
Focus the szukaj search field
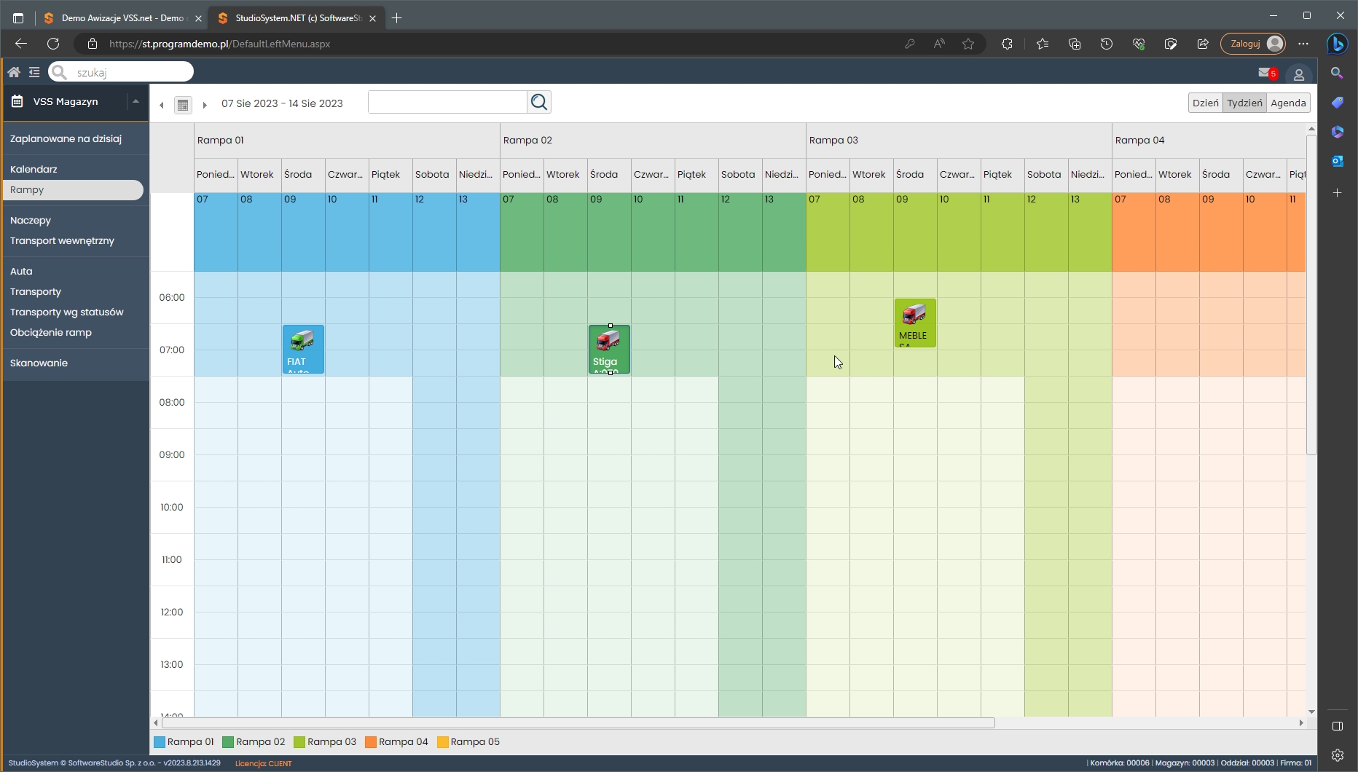tap(121, 72)
